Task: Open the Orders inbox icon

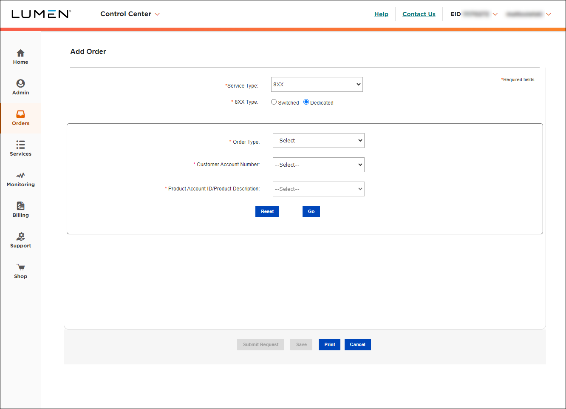Action: [x=20, y=114]
